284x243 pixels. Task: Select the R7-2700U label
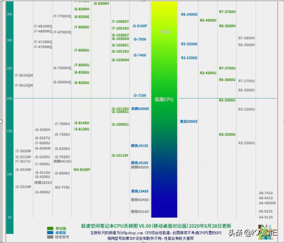pos(246,81)
